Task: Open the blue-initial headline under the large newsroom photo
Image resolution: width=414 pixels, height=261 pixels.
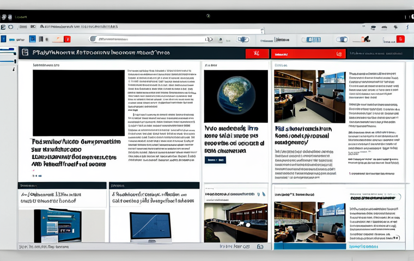Action: coord(303,136)
